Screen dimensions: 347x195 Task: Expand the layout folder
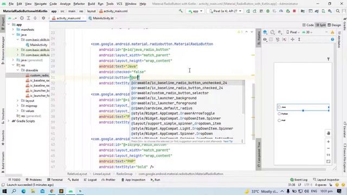(18, 101)
